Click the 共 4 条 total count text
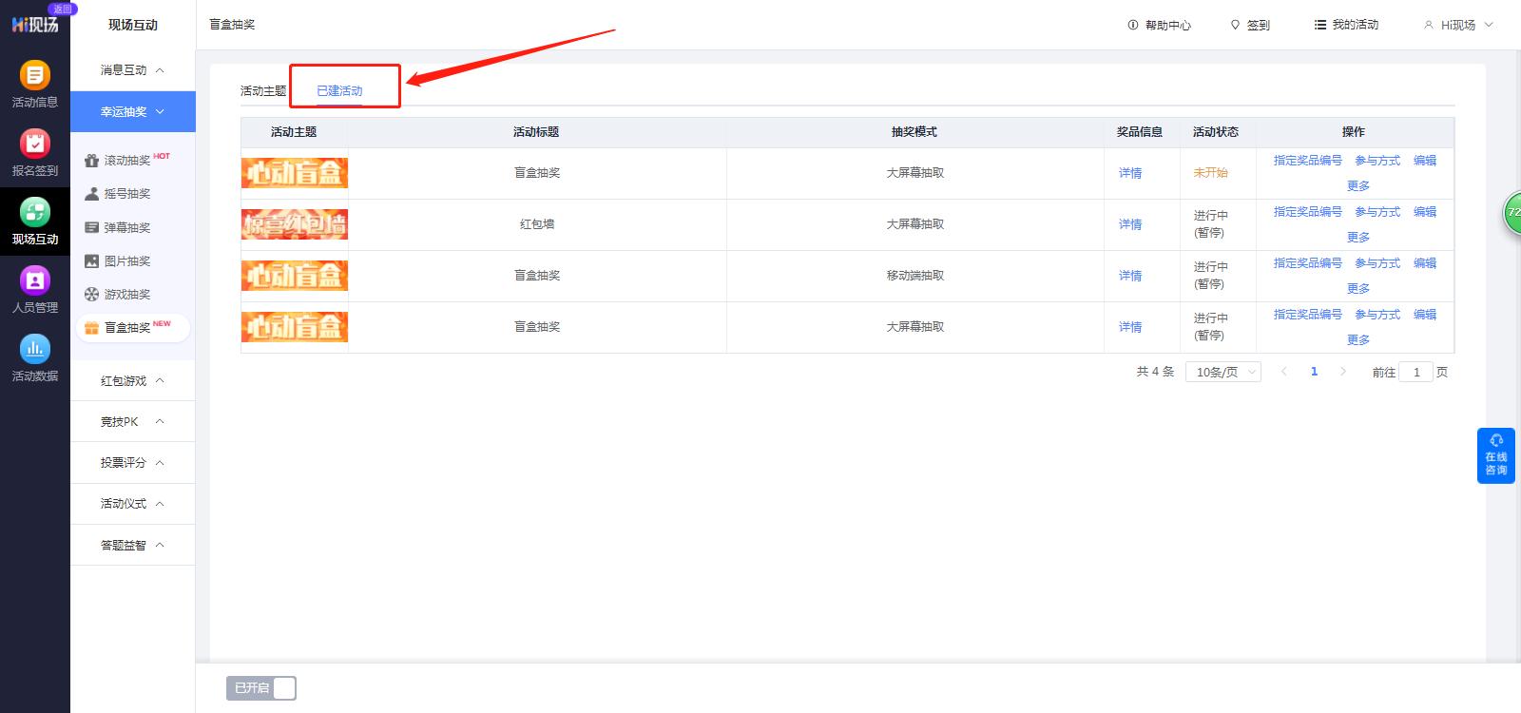 coord(1155,372)
